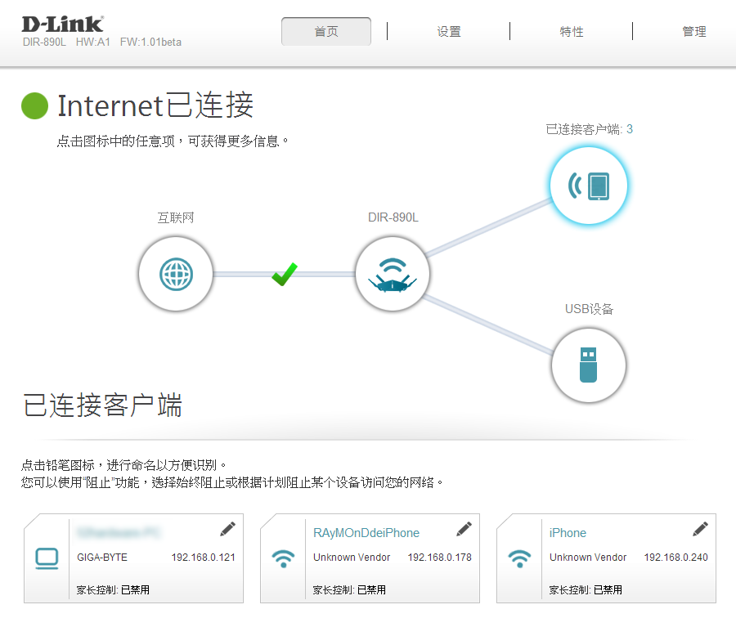
Task: Click pencil icon on iPhone card
Action: coord(700,529)
